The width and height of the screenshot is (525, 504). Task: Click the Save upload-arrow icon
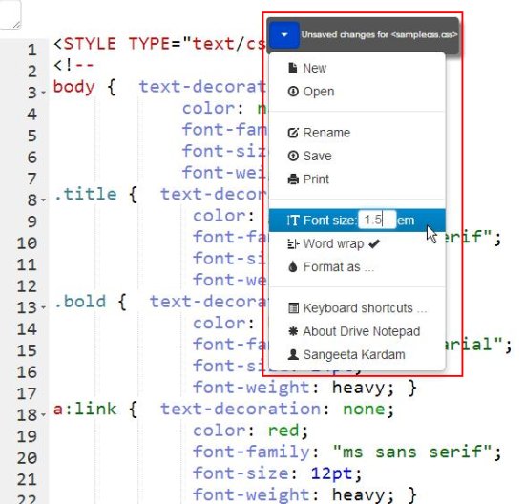pos(293,156)
